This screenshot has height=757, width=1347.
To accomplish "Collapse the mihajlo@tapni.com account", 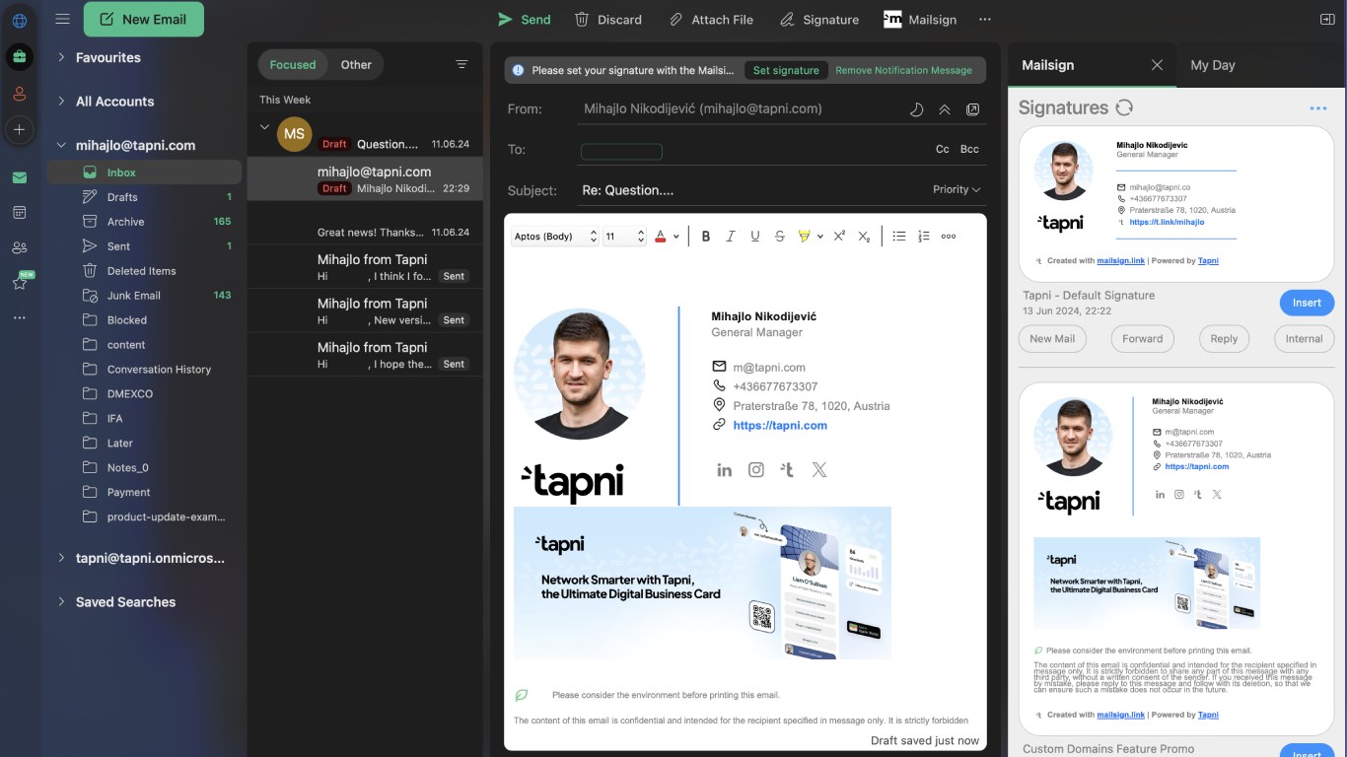I will 61,145.
